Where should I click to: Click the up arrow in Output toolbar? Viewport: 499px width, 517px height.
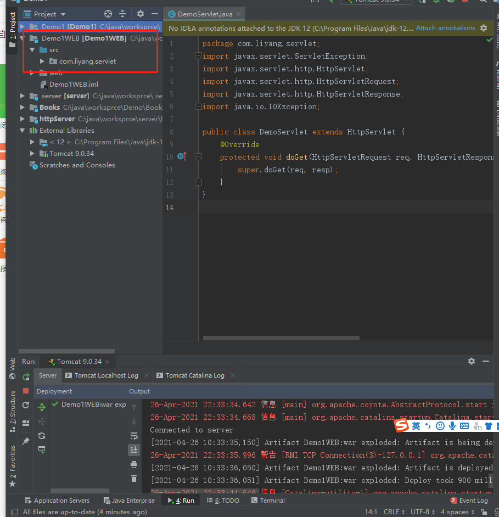[134, 407]
